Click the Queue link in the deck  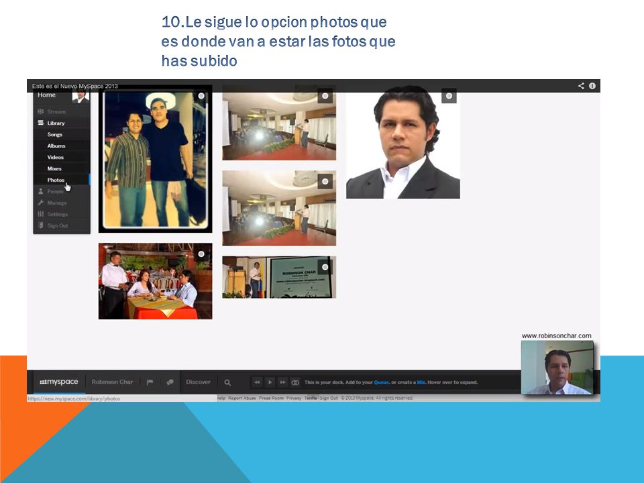381,382
